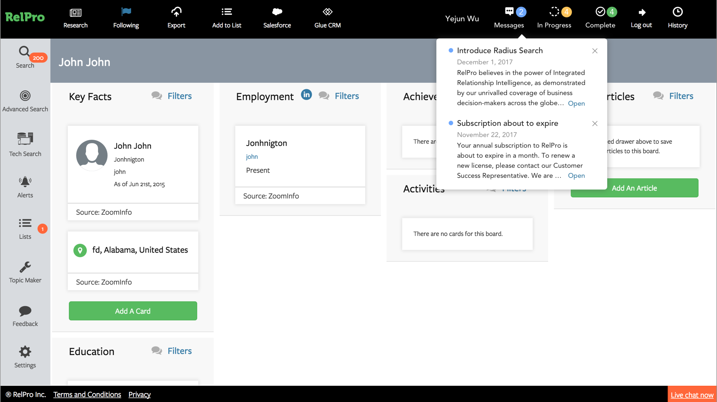This screenshot has width=717, height=402.
Task: Open Alerts in the sidebar
Action: 25,187
